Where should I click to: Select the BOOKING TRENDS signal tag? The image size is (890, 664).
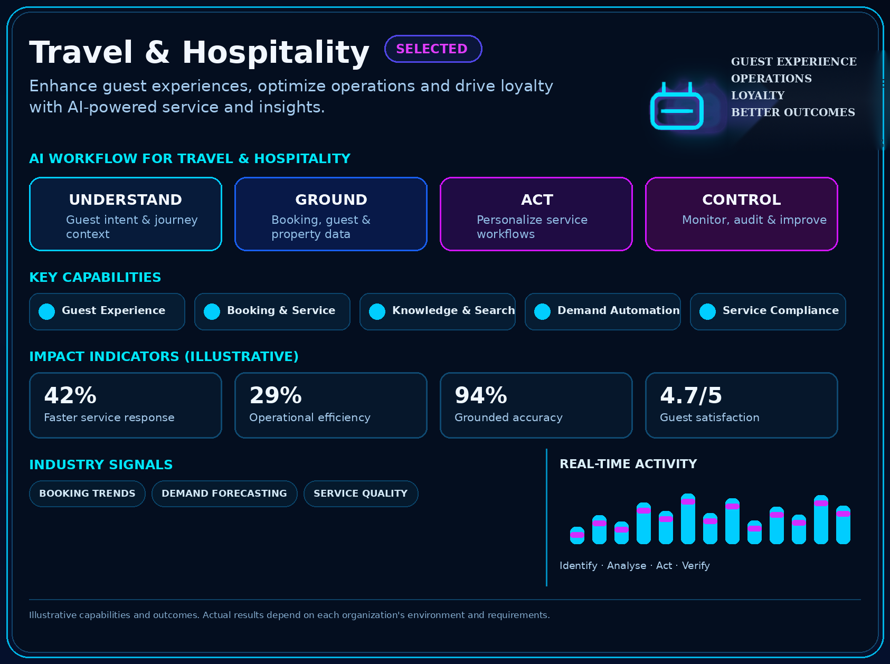coord(87,494)
